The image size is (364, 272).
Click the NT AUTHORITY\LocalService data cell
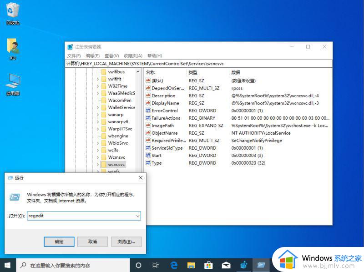(261, 133)
